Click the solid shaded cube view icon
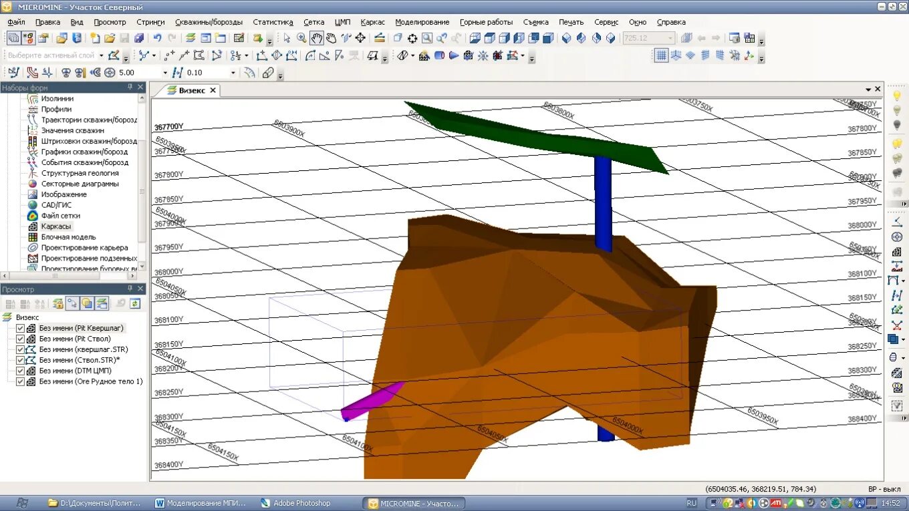The image size is (909, 511). (x=549, y=38)
